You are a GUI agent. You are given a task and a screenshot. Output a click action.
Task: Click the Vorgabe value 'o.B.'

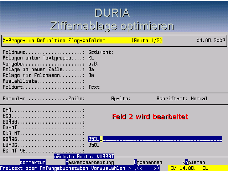[94, 63]
